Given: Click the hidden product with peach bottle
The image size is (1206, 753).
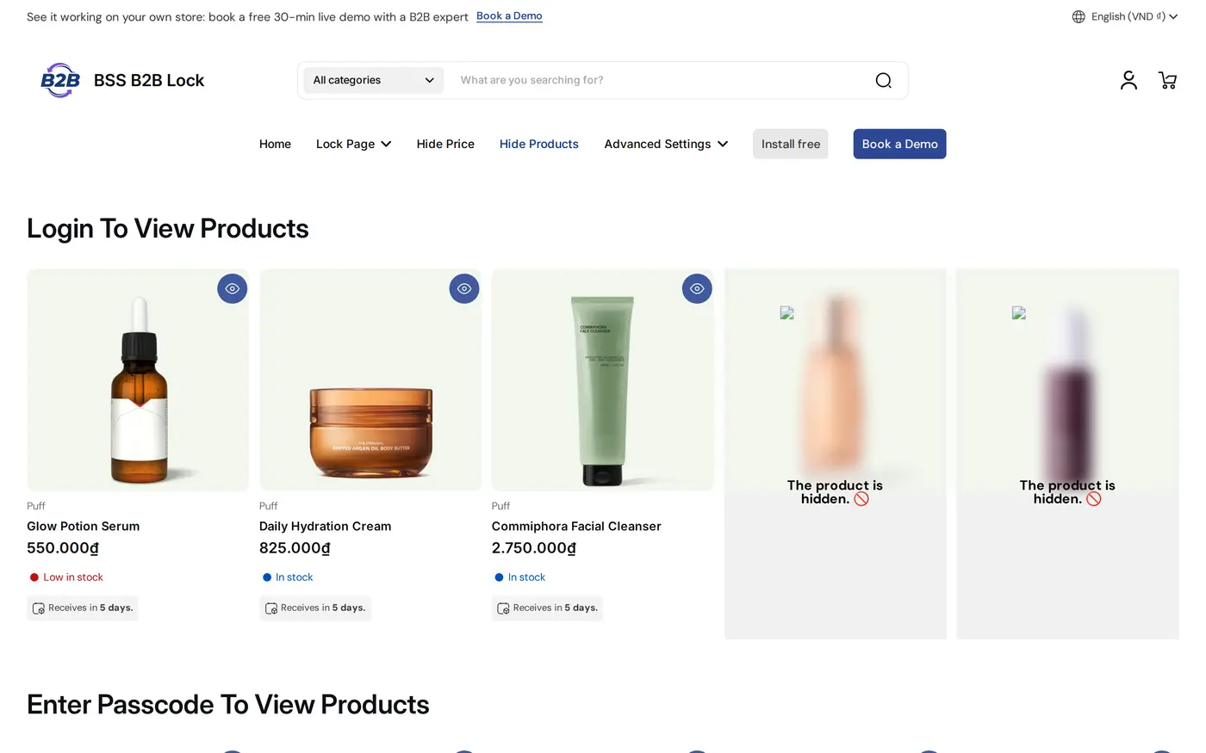Looking at the screenshot, I should 836,454.
